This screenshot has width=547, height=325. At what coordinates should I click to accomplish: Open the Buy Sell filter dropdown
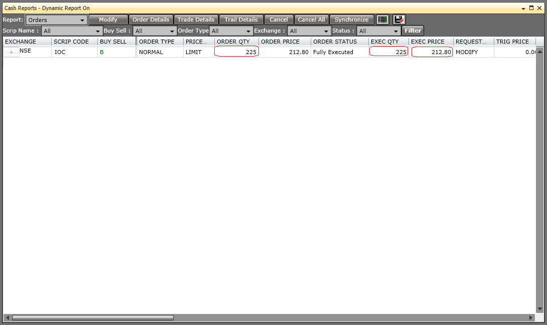[155, 31]
